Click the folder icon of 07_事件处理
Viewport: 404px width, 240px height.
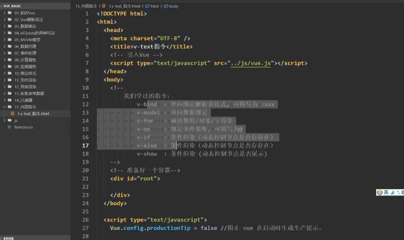click(10, 53)
